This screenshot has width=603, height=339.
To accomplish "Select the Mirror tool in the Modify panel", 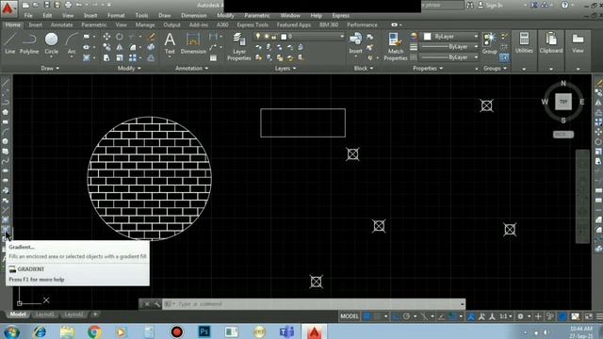I will pos(120,47).
